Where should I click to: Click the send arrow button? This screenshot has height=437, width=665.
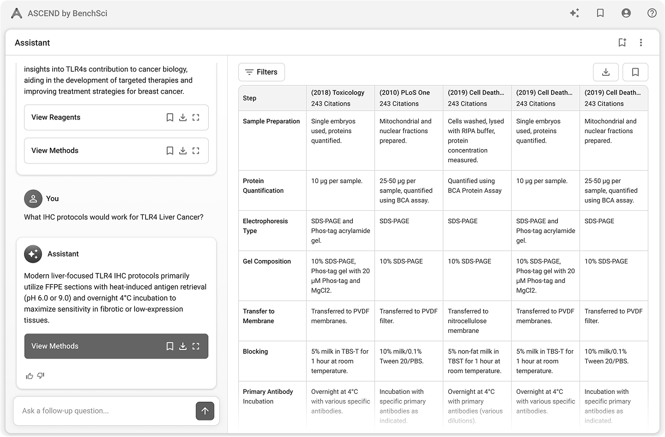[205, 411]
